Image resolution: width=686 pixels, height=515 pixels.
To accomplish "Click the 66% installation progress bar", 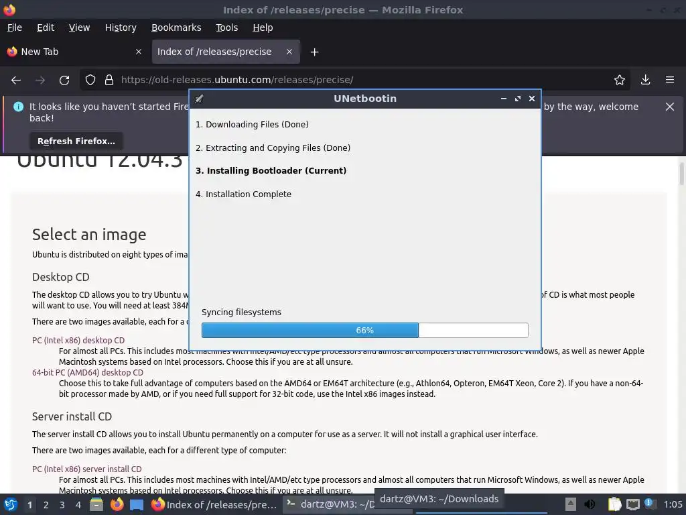I will pos(365,330).
